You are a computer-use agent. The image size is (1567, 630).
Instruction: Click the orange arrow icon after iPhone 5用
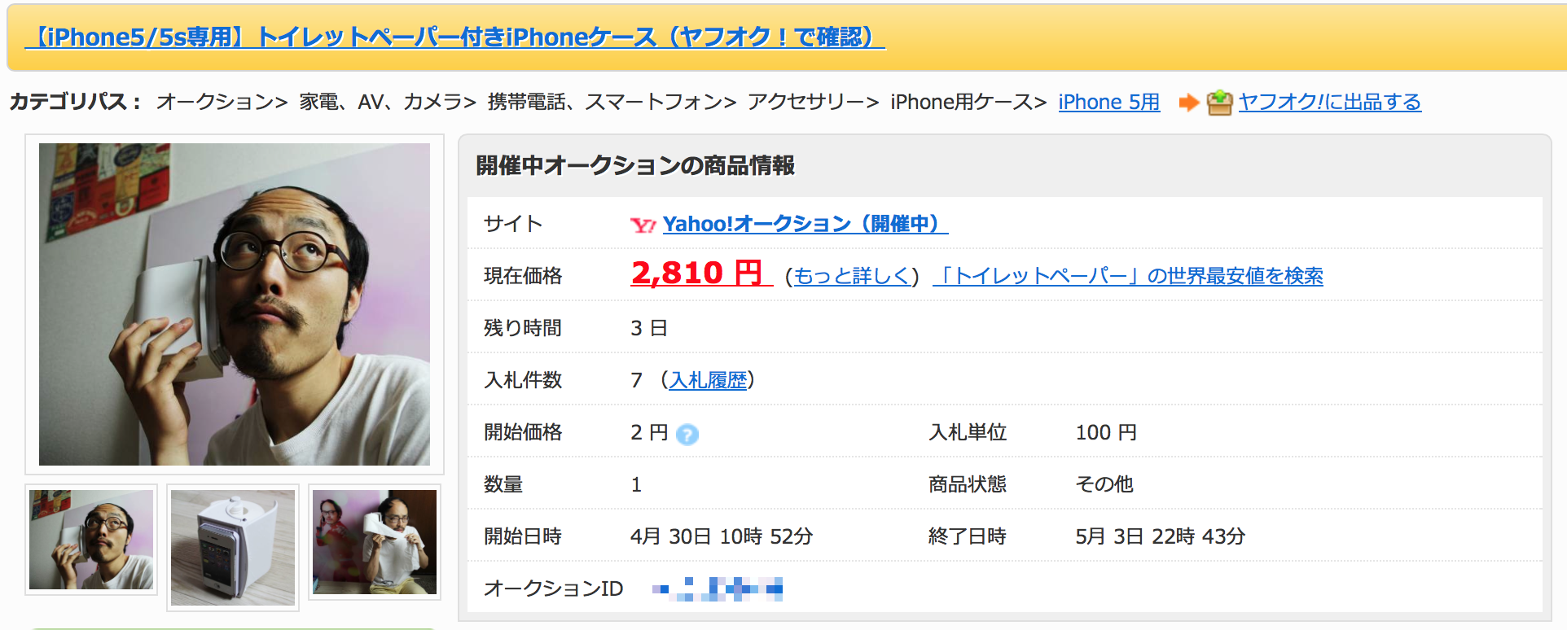click(1188, 103)
